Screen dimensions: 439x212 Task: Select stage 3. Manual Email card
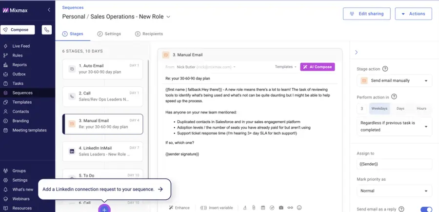click(102, 124)
